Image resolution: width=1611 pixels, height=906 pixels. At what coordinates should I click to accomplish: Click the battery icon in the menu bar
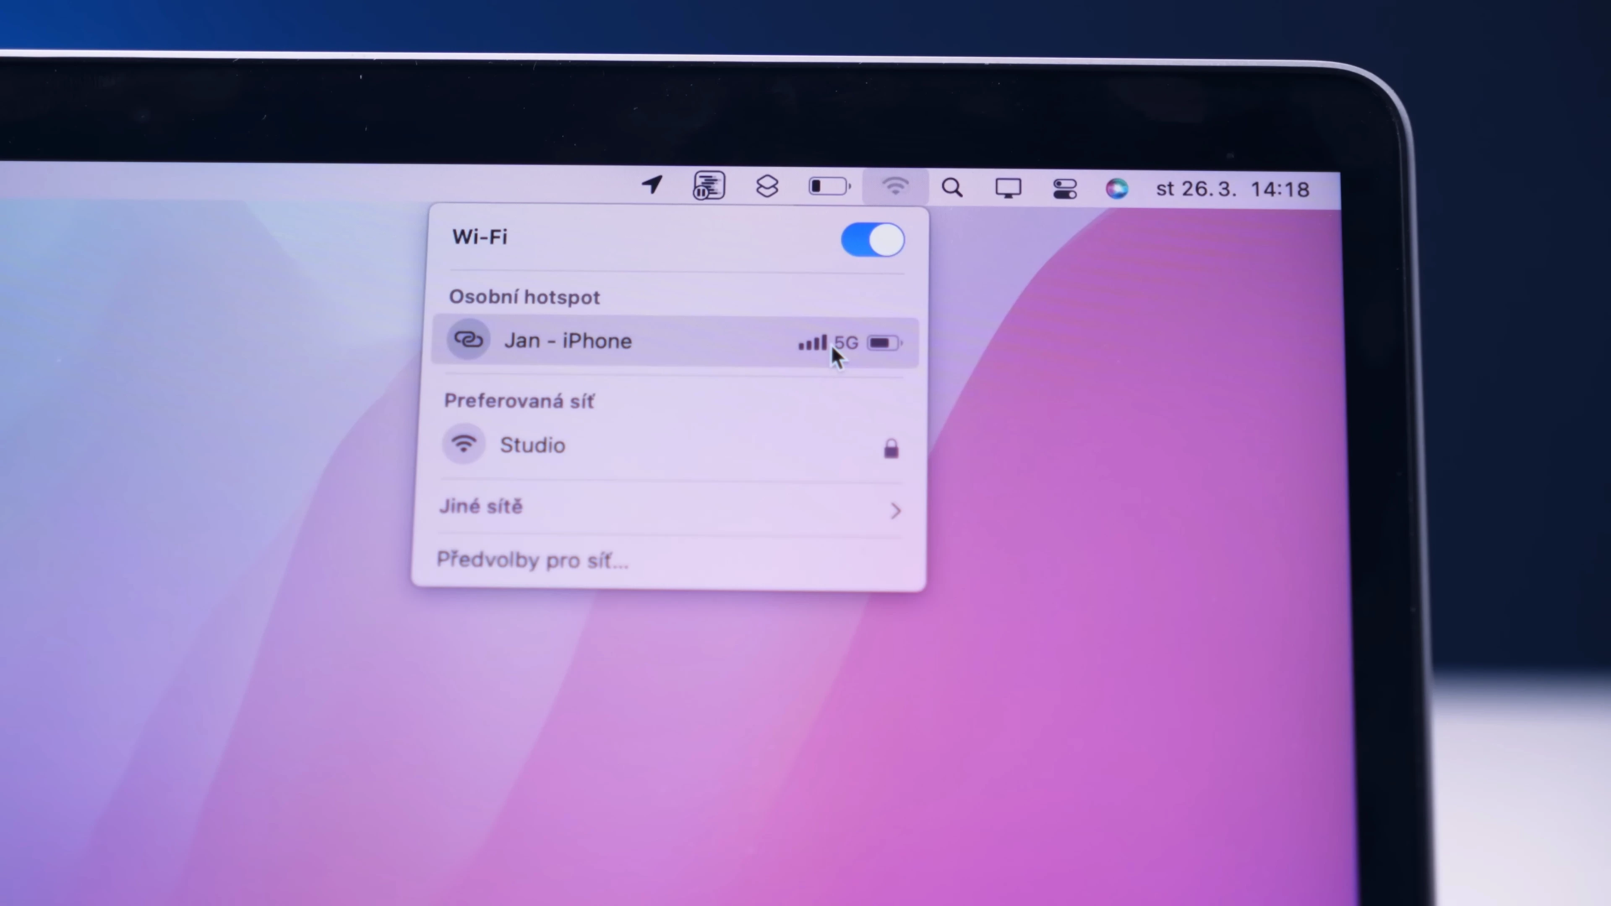(x=829, y=186)
